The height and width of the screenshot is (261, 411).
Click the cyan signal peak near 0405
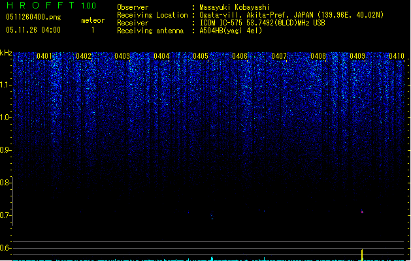coord(212,258)
